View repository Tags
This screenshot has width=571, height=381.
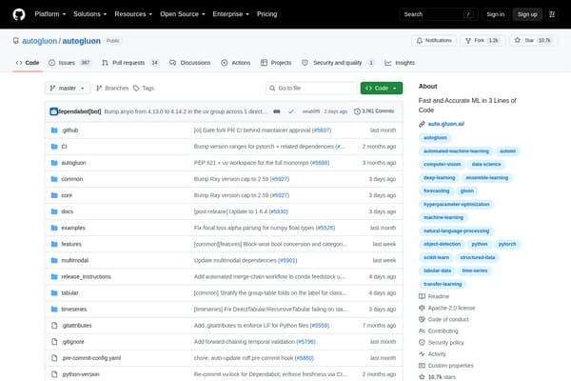[x=144, y=89]
